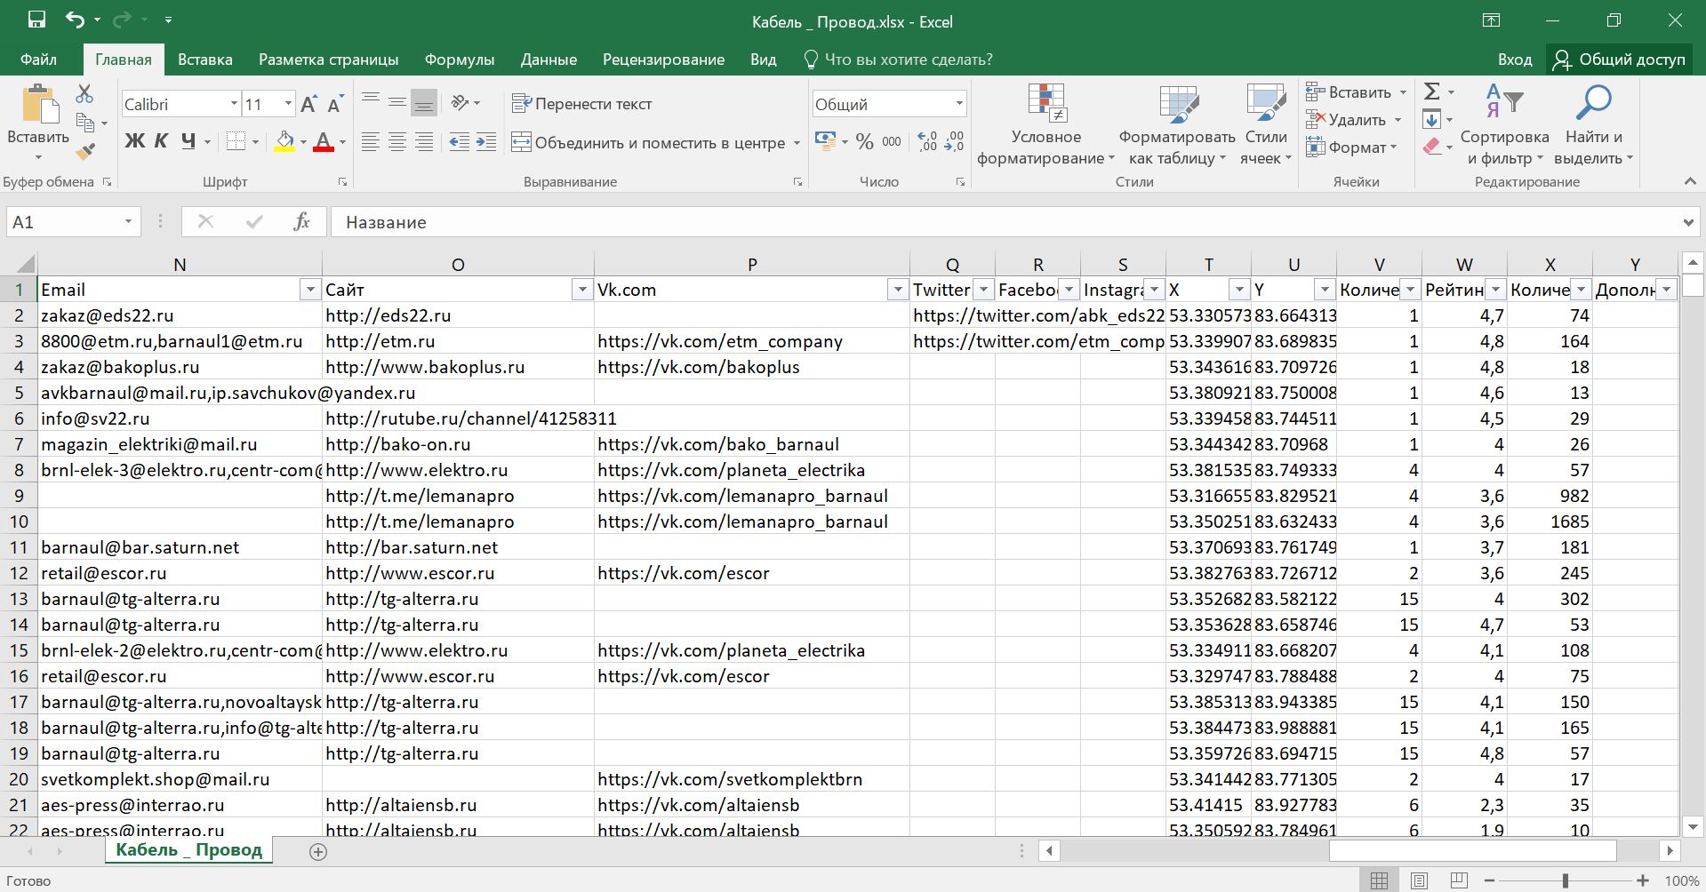Click the Increase Font Size icon
Viewport: 1706px width, 892px height.
(x=308, y=105)
